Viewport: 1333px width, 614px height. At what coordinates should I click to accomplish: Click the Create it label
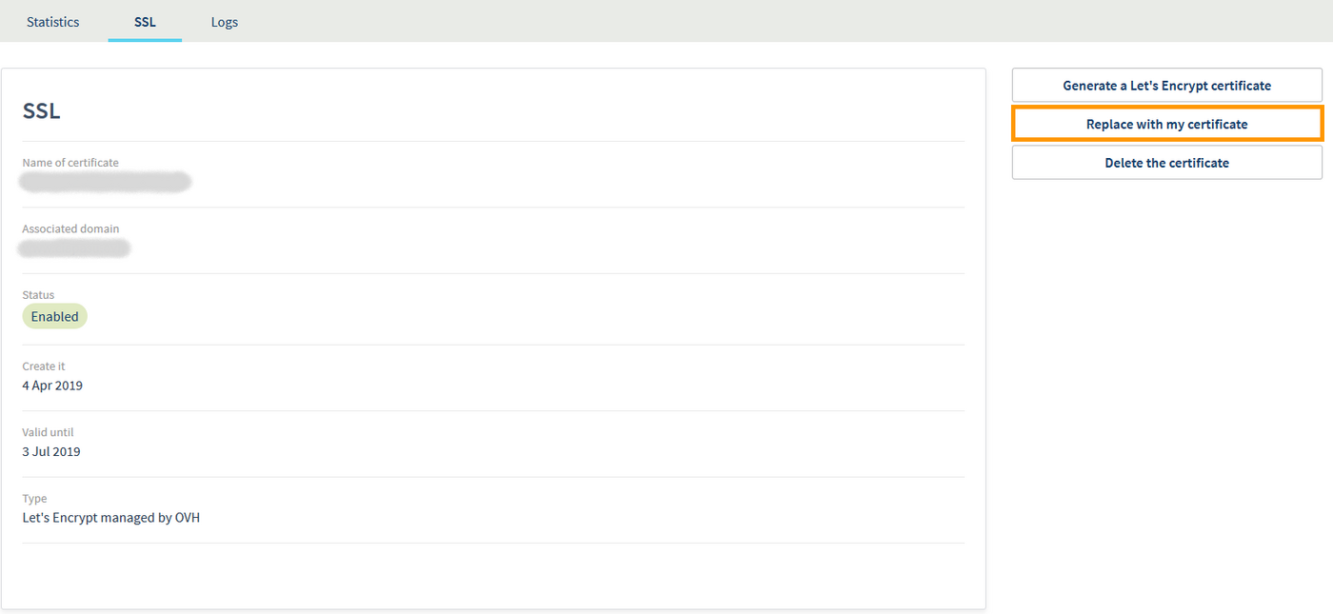tap(44, 366)
